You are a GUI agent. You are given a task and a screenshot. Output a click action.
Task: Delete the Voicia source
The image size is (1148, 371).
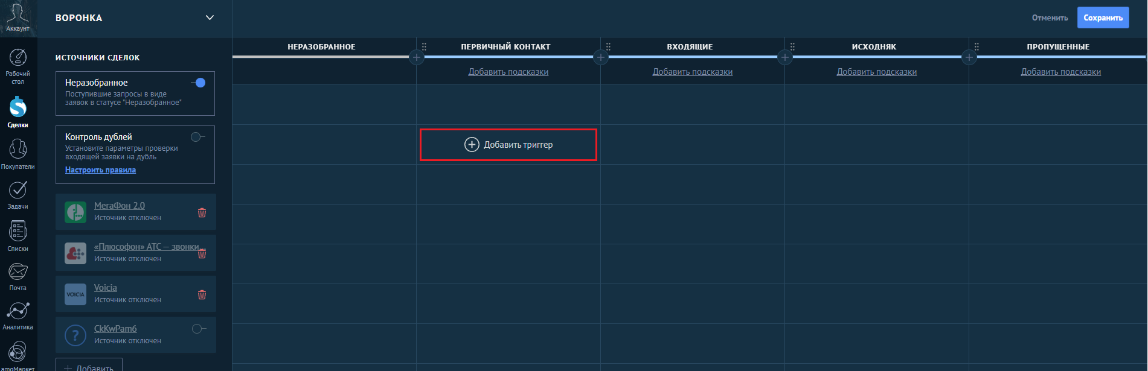point(202,294)
